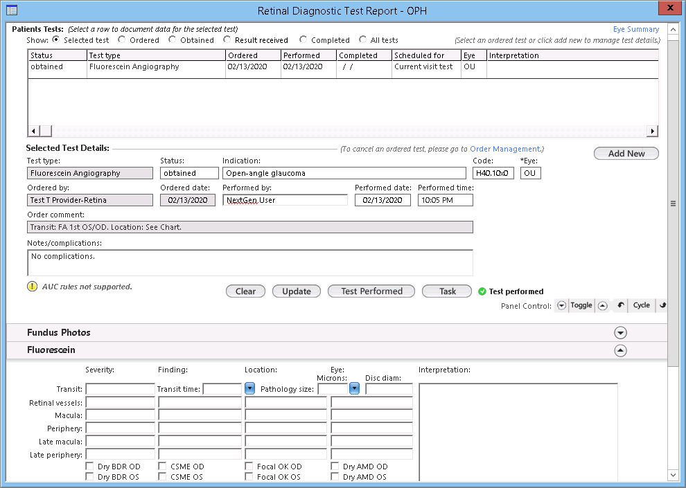Check the Focal OK OD checkbox

(249, 466)
